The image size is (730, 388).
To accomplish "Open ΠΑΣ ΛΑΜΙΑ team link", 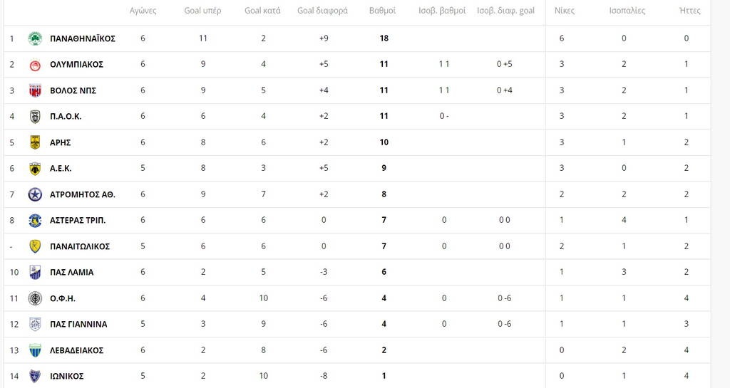I will coord(71,272).
